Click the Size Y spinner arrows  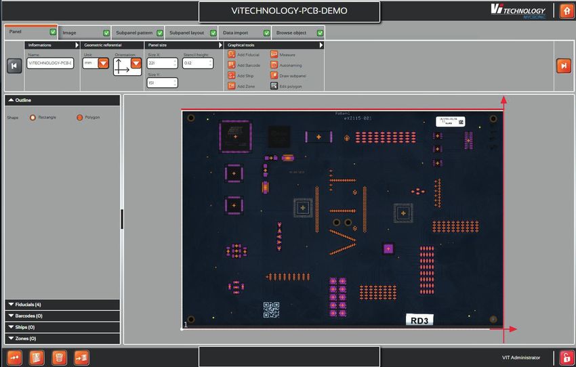(176, 83)
